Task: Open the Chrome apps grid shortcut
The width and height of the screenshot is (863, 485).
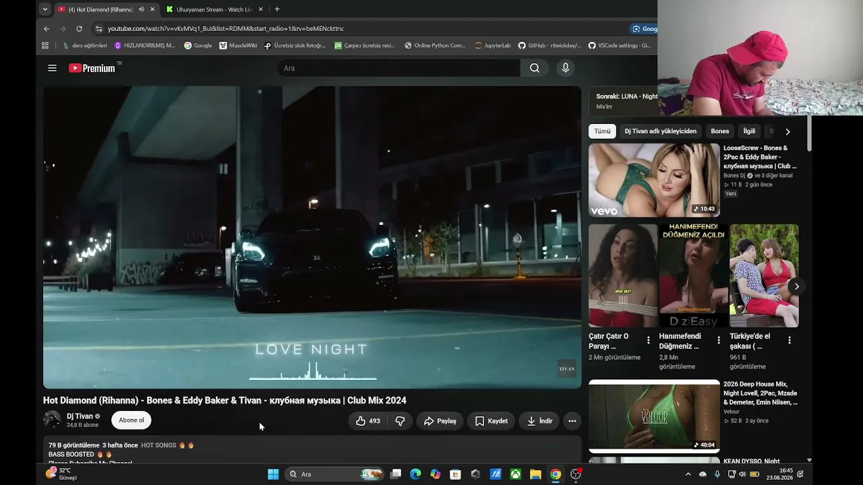Action: pos(45,46)
